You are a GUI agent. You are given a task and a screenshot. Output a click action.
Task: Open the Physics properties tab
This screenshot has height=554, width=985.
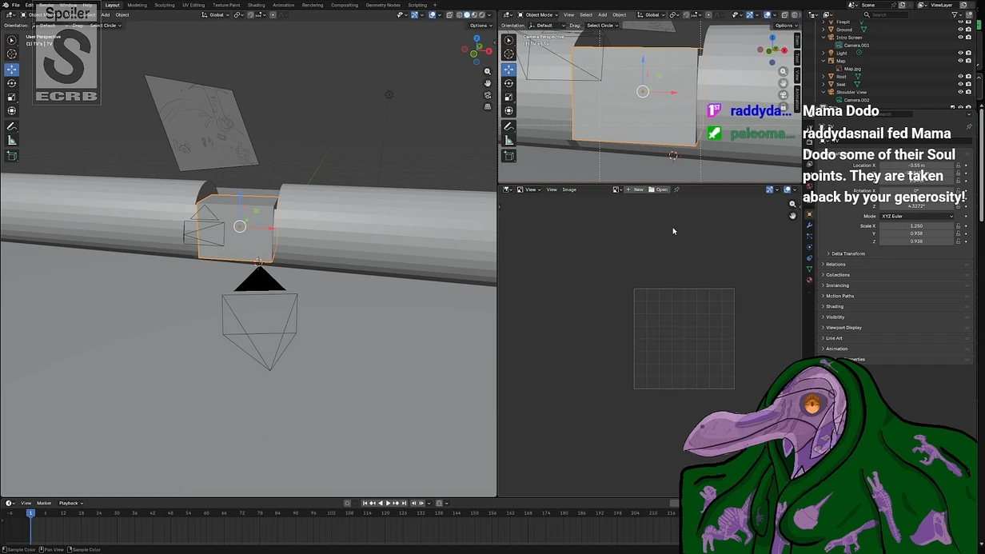point(809,247)
